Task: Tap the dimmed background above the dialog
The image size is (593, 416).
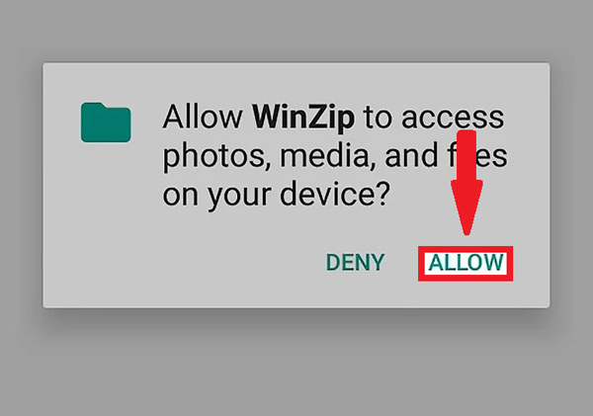Action: pos(296,31)
